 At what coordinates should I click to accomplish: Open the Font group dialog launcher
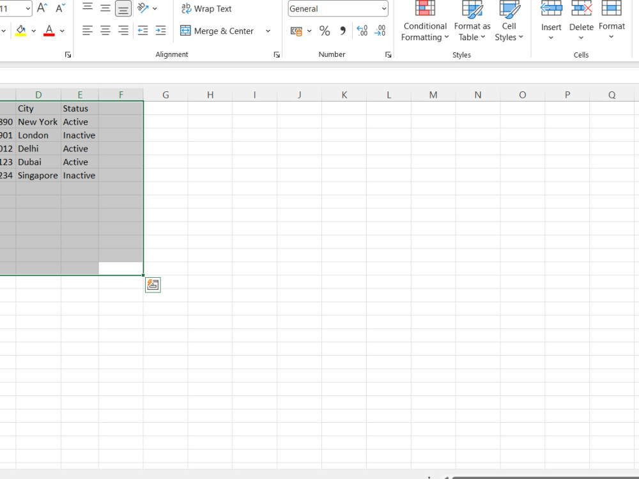[x=68, y=54]
